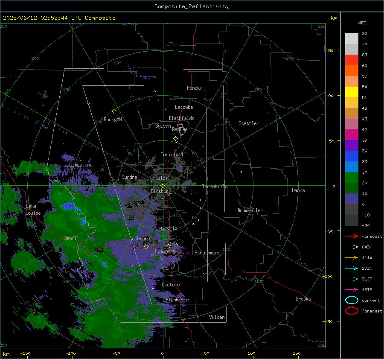Image resolution: width=384 pixels, height=359 pixels.
Task: Click the magenta 18TS arrow icon
Action: coord(352,289)
